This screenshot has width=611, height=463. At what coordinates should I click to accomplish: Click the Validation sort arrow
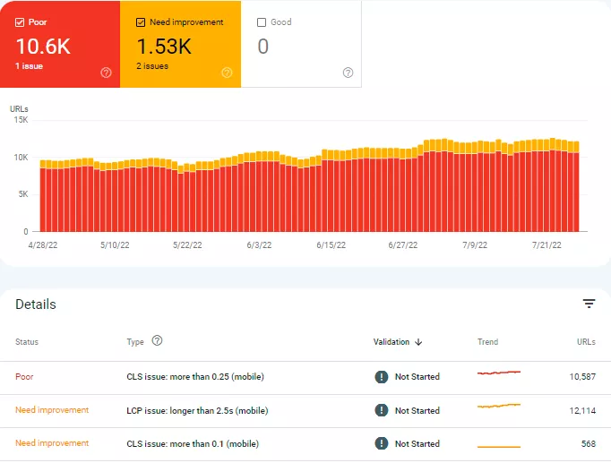418,342
